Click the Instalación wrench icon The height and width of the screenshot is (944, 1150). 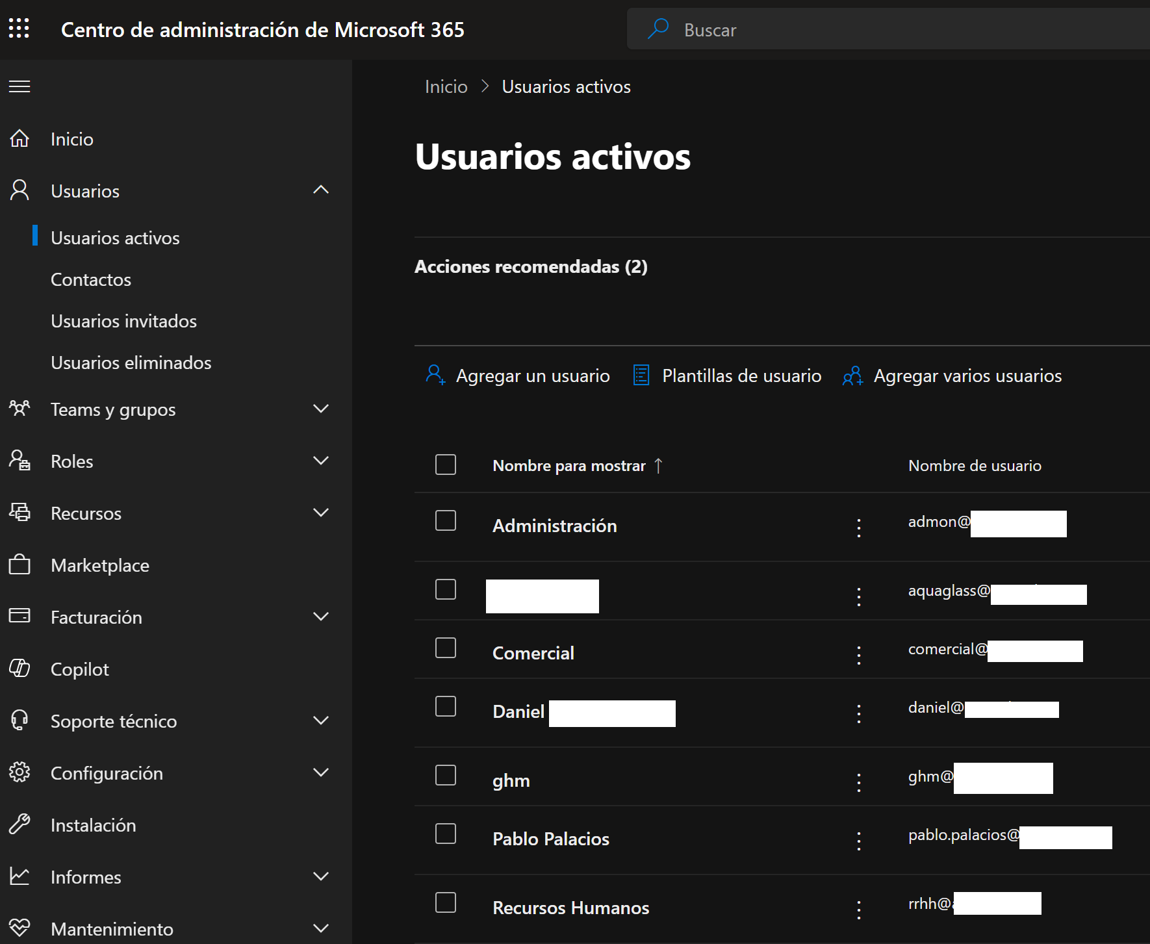click(x=19, y=824)
